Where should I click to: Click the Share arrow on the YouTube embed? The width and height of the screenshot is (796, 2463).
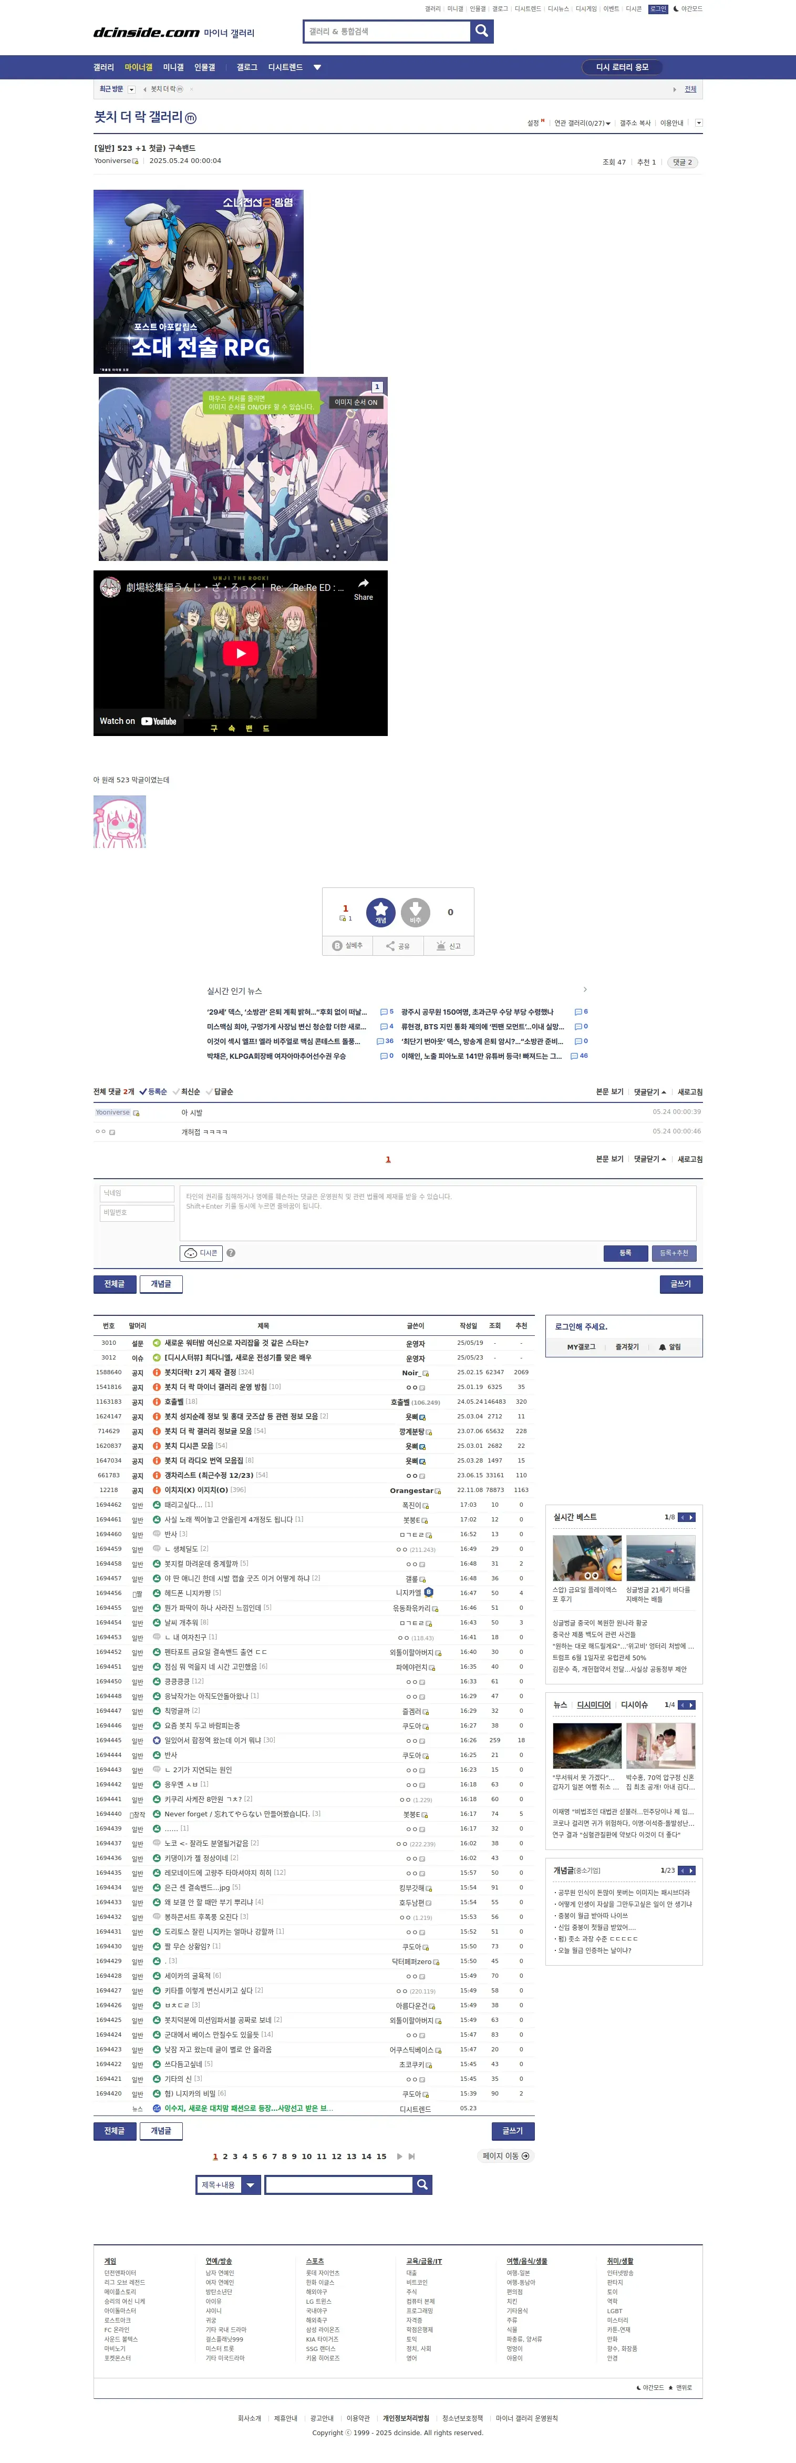[x=363, y=589]
